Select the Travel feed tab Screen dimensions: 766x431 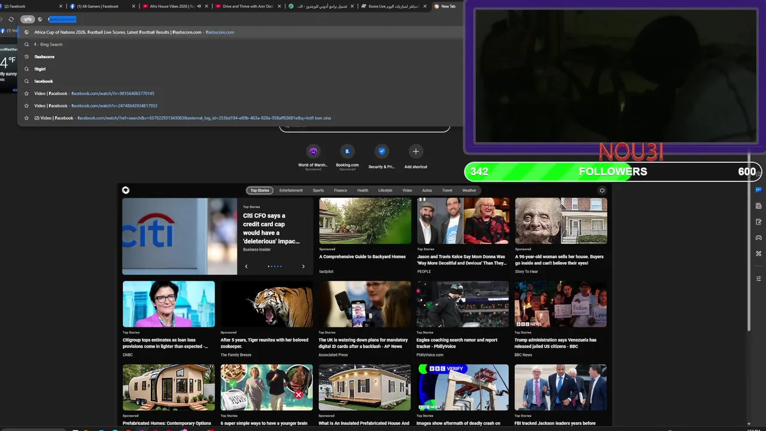(x=447, y=190)
